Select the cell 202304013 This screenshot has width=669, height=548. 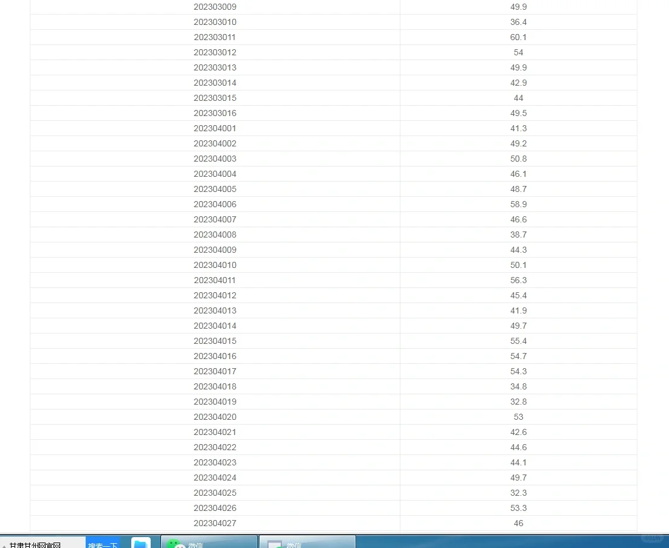215,310
